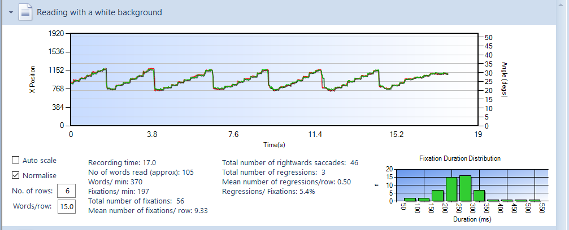Uncheck the Normalise checkbox
569x230 pixels.
(16, 175)
